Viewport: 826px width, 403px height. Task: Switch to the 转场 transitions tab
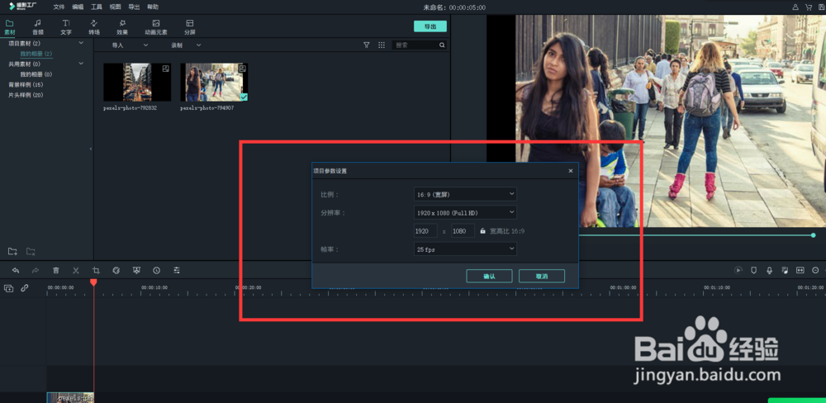[94, 27]
